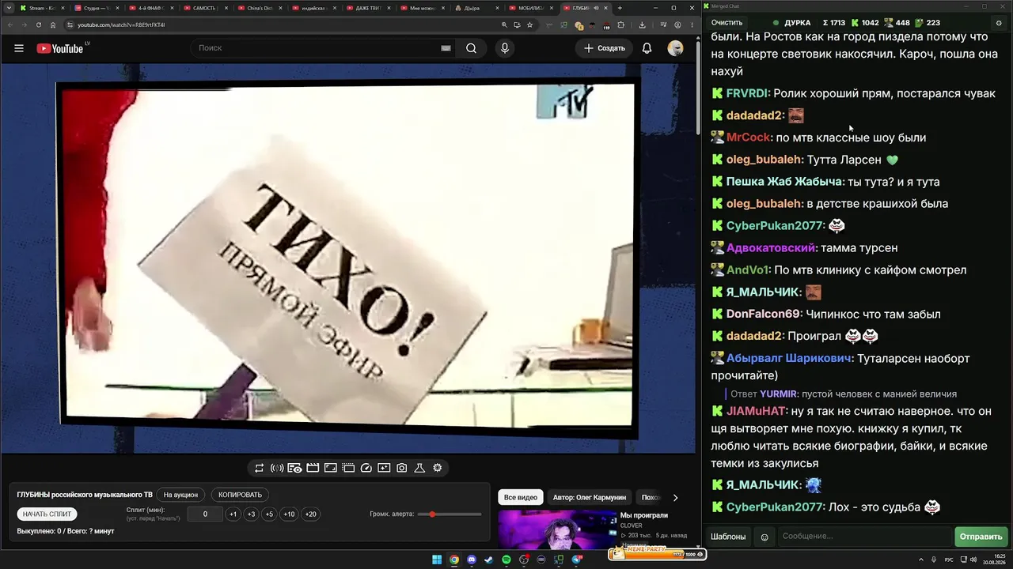Send the message with Отправить
The width and height of the screenshot is (1013, 569).
(x=981, y=537)
